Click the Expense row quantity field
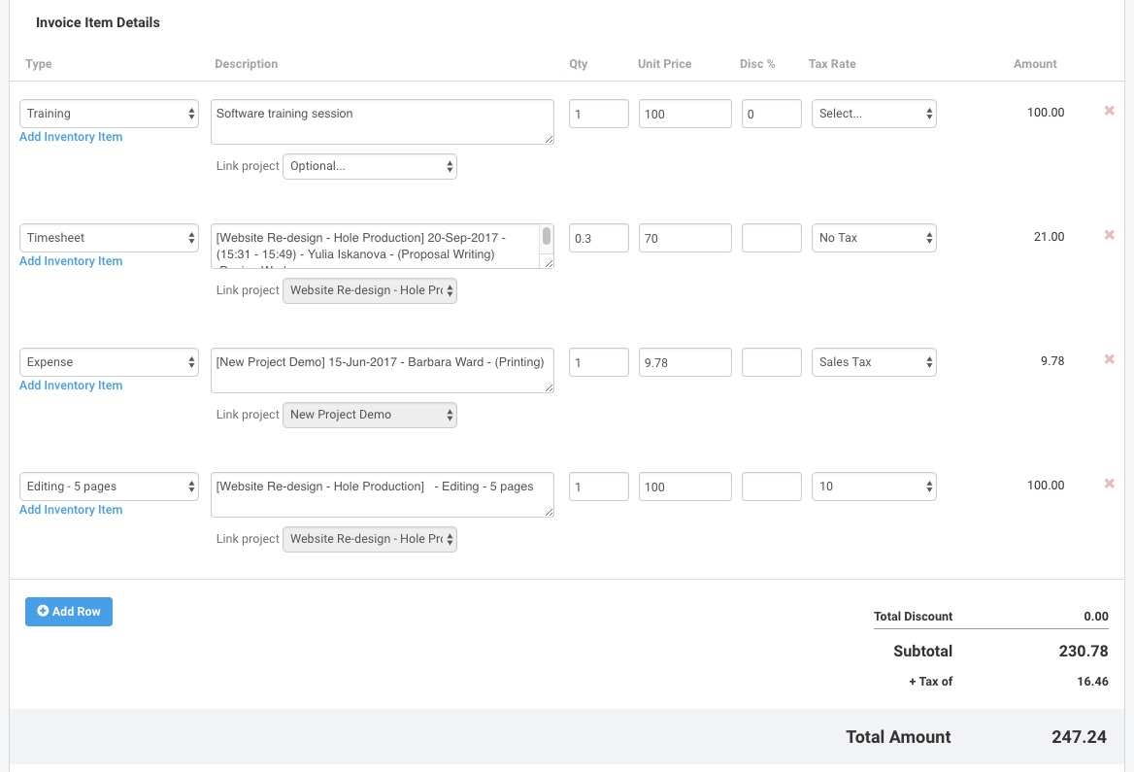This screenshot has width=1134, height=772. coord(599,362)
